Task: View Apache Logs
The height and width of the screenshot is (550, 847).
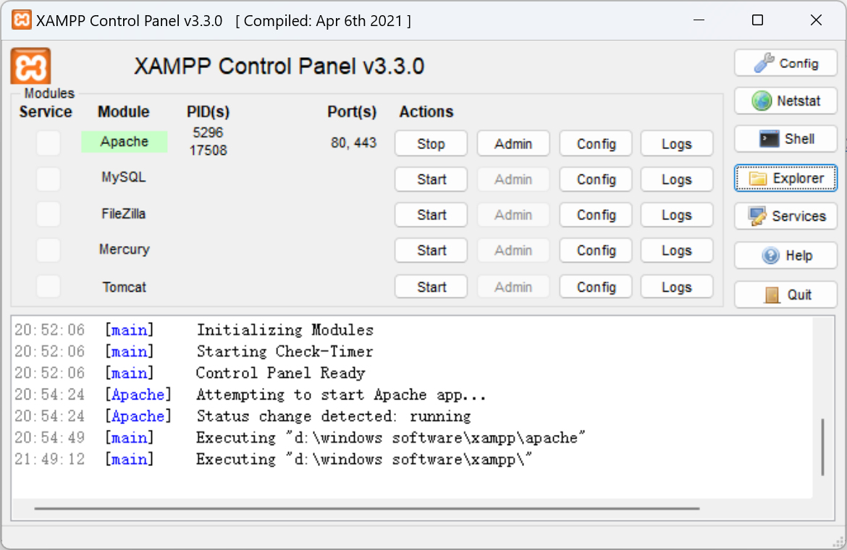Action: (677, 143)
